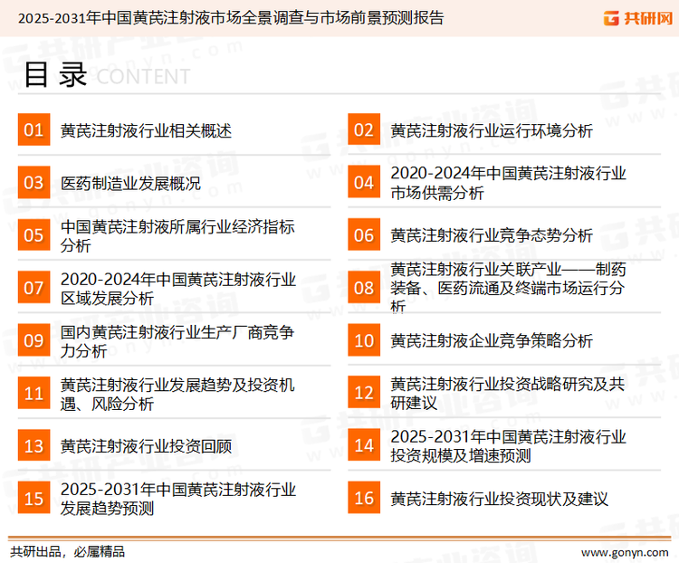
Task: Open chapter 医药制造业发展概况
Action: coord(130,183)
